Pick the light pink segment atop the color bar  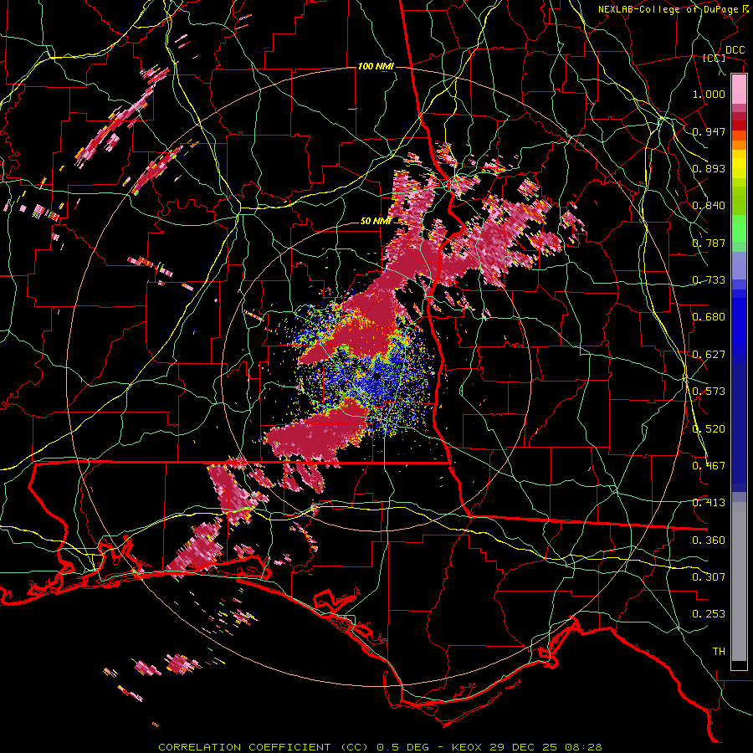[x=739, y=89]
